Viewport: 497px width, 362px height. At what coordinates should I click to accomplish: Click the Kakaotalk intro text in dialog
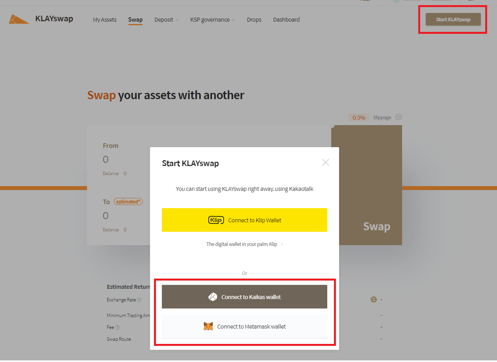(245, 189)
